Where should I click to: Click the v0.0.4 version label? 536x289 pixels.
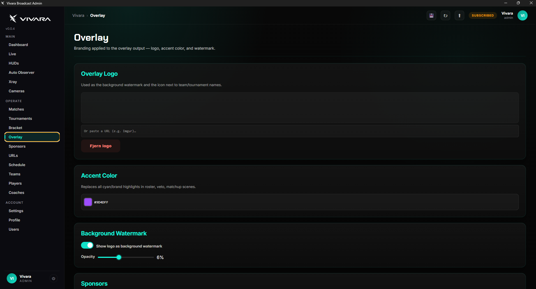(x=10, y=29)
